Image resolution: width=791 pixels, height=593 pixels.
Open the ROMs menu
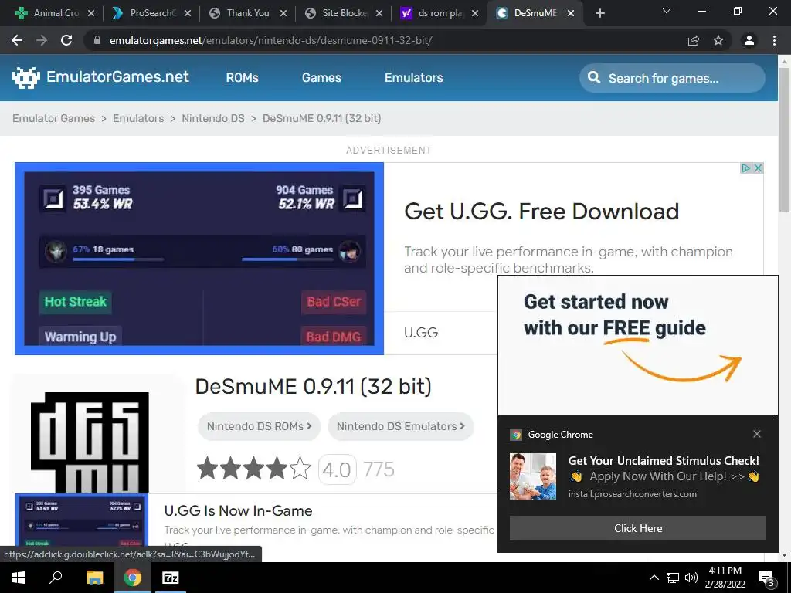[x=242, y=78]
